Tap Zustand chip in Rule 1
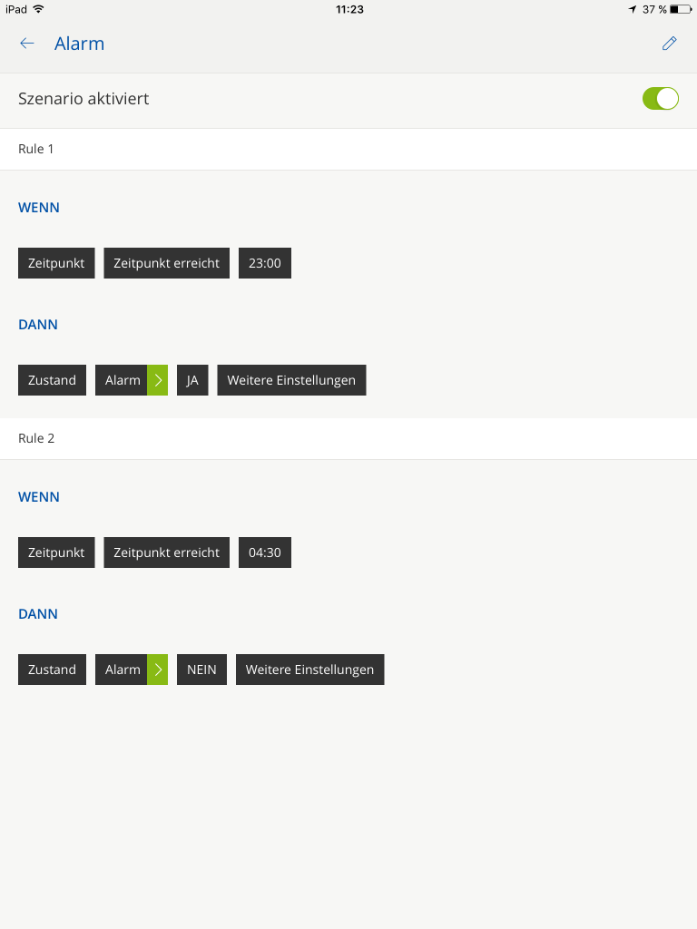Image resolution: width=697 pixels, height=929 pixels. [52, 380]
